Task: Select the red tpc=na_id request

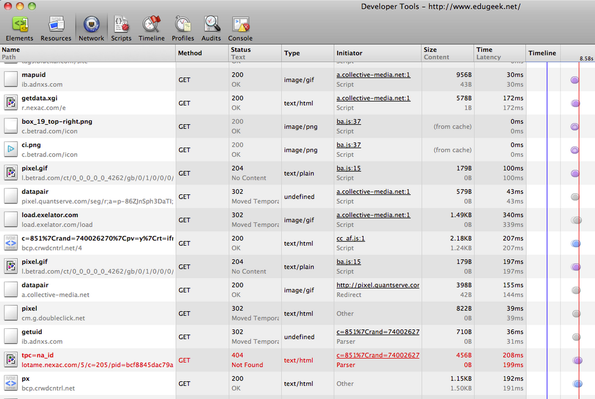Action: click(x=37, y=356)
